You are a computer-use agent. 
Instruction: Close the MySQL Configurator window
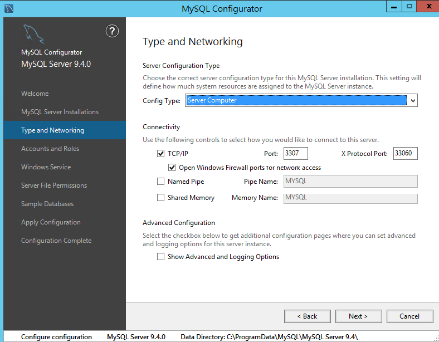[x=428, y=6]
